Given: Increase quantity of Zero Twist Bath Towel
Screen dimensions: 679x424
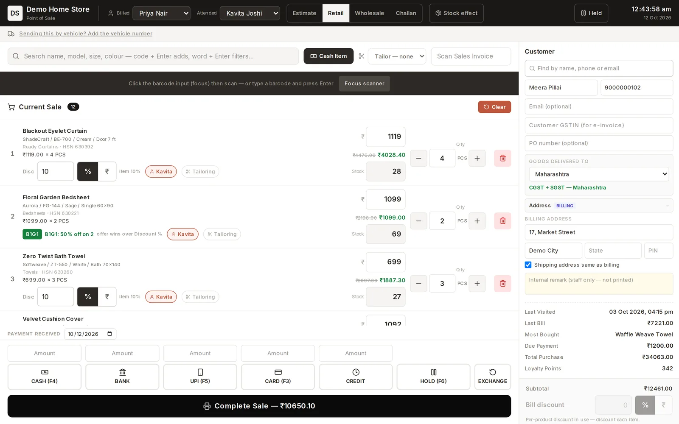Looking at the screenshot, I should [477, 284].
